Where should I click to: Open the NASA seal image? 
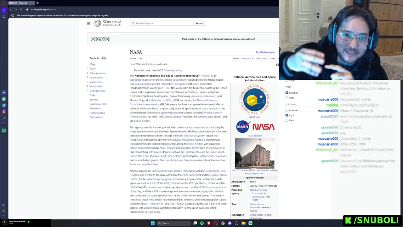254,100
